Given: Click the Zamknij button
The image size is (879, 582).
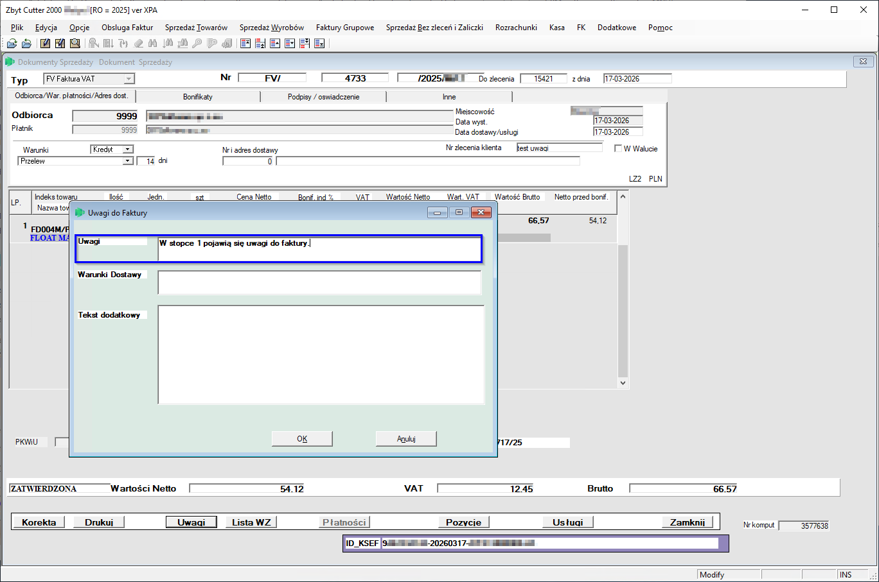Looking at the screenshot, I should (x=688, y=522).
